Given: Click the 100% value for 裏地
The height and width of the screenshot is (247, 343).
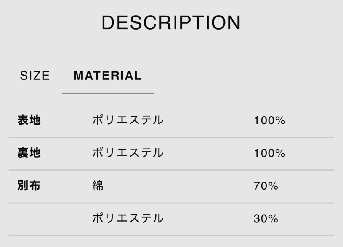Looking at the screenshot, I should pos(269,154).
